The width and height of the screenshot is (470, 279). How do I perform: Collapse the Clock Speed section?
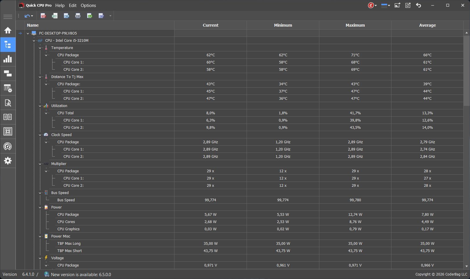pyautogui.click(x=40, y=135)
